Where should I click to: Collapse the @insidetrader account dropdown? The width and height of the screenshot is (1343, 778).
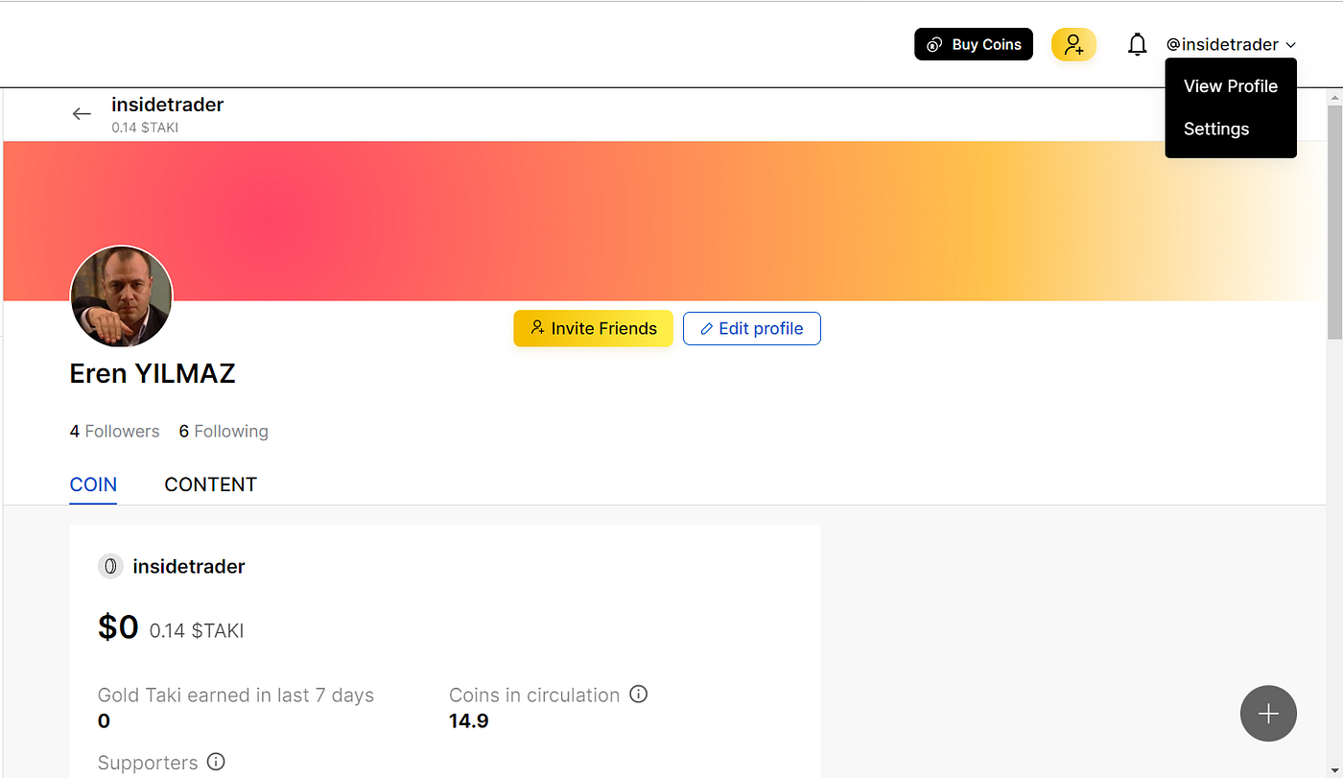tap(1231, 44)
